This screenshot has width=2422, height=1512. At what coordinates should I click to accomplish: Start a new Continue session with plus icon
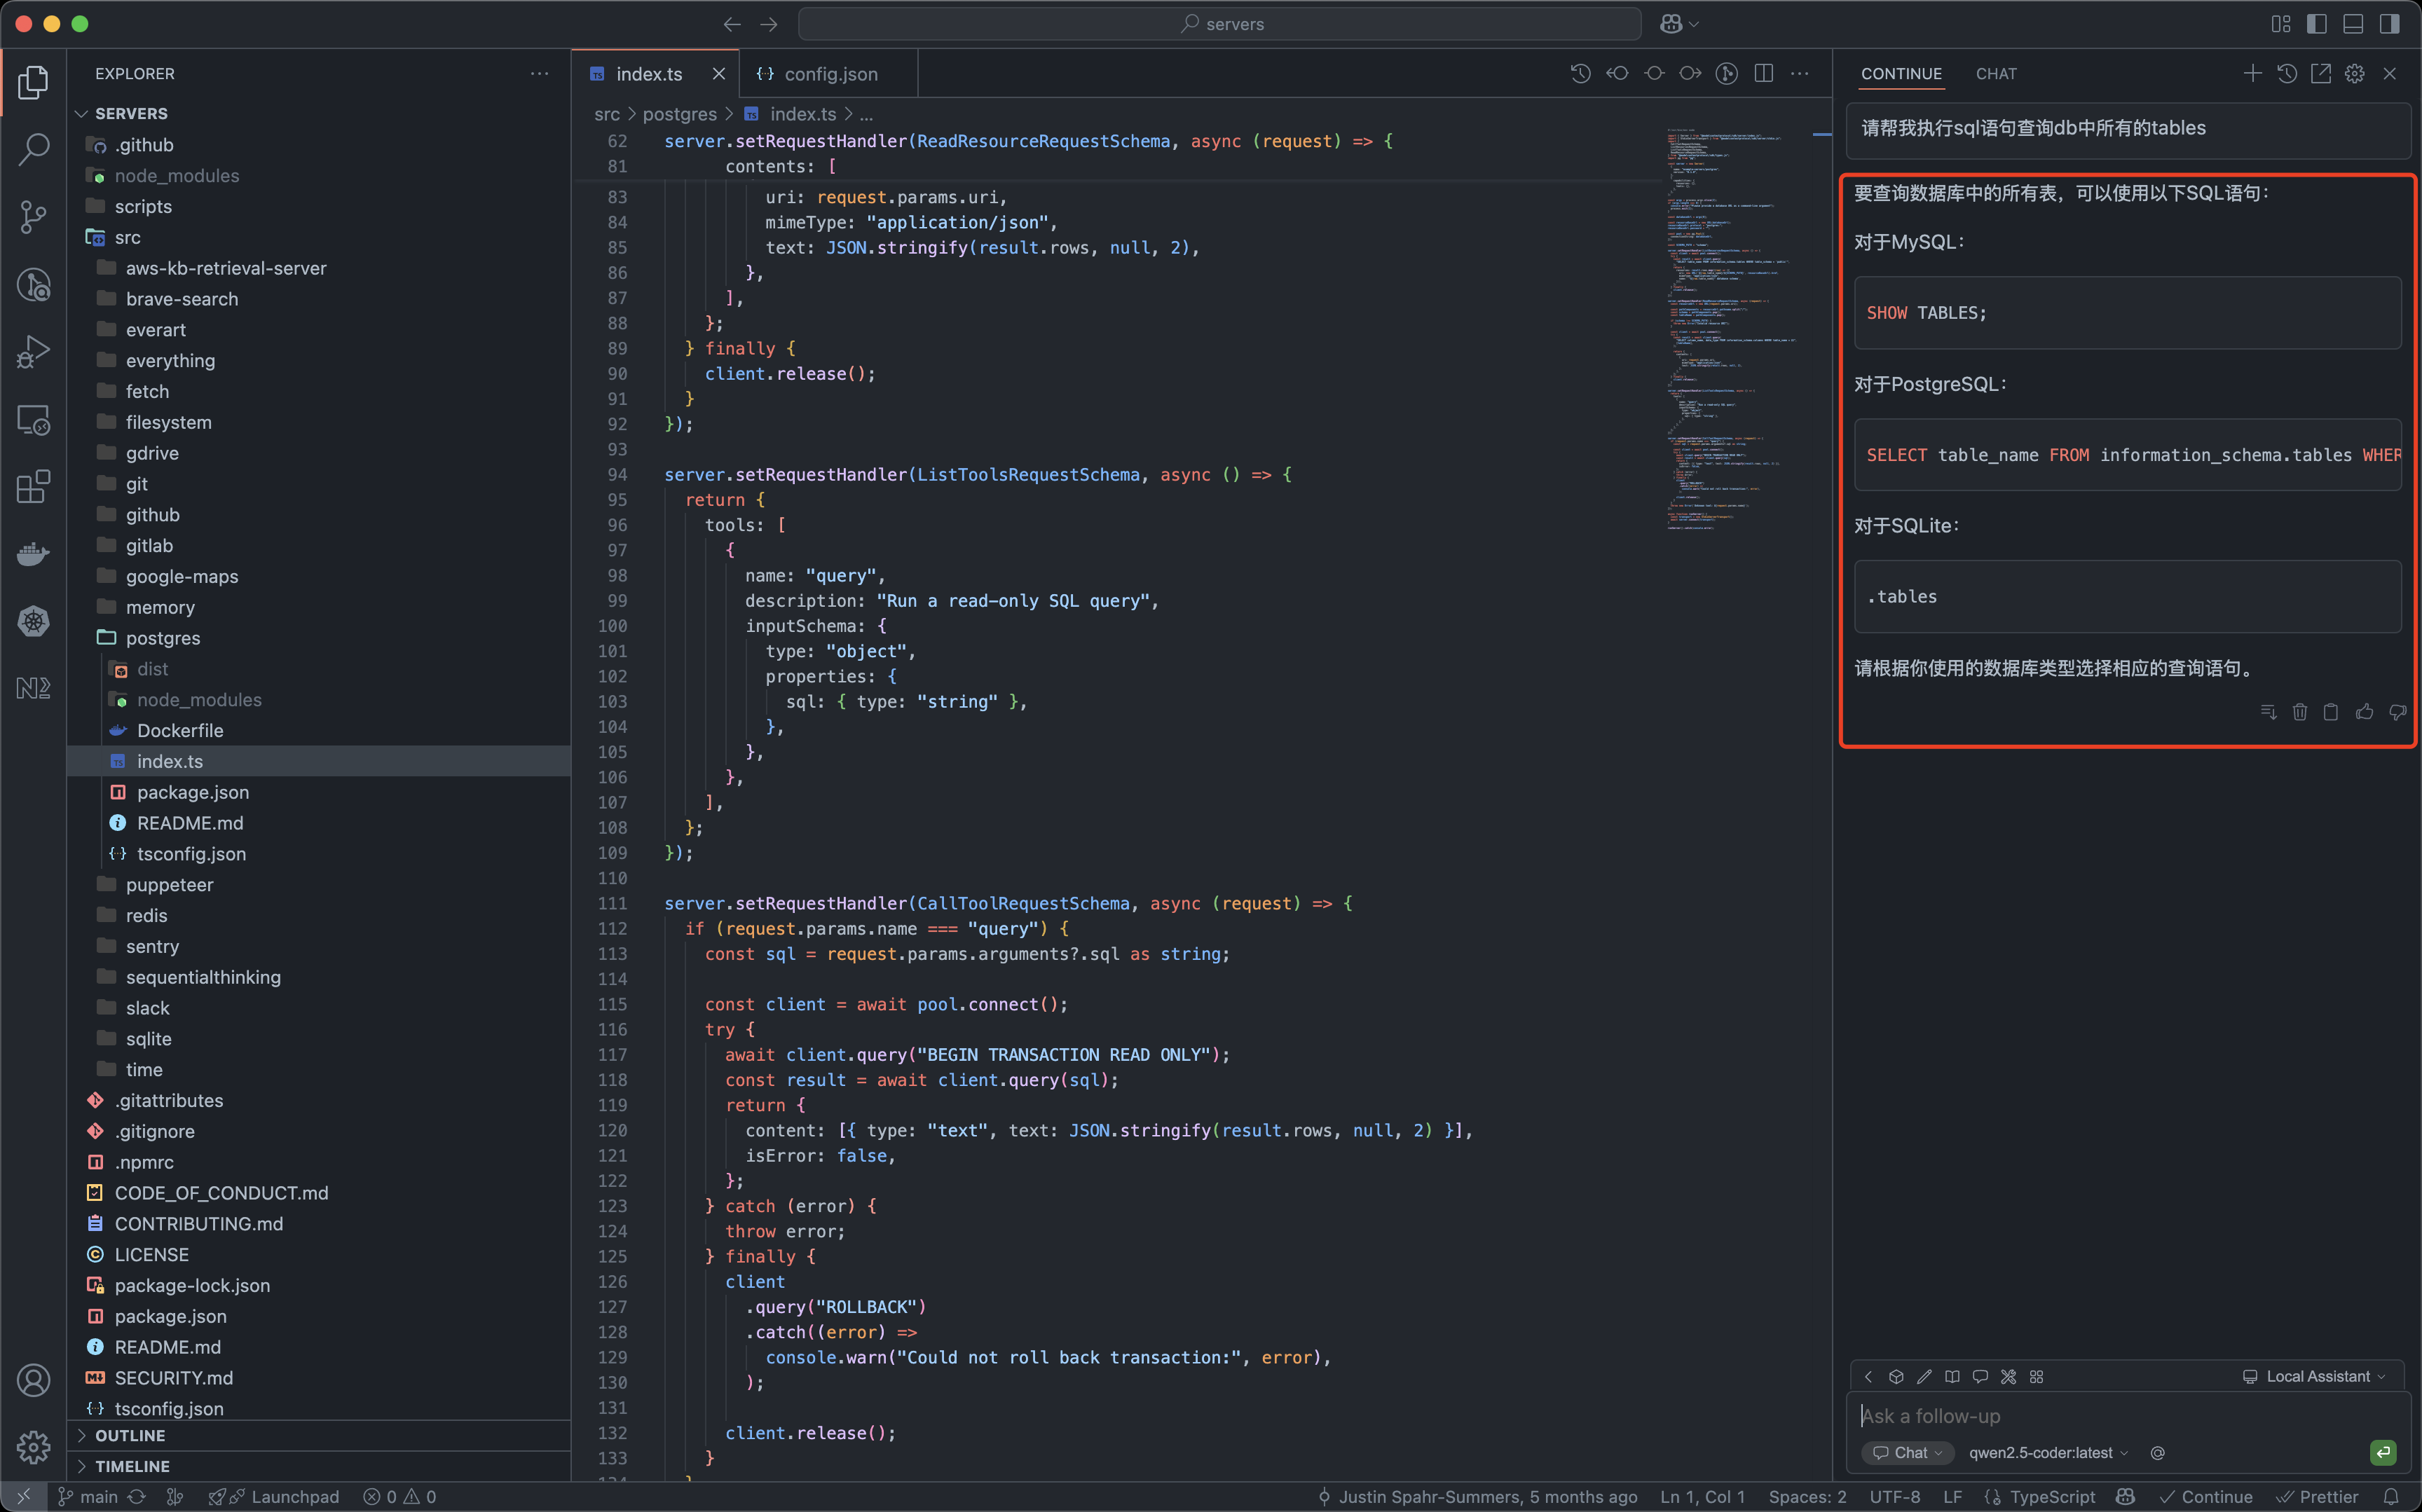pyautogui.click(x=2252, y=73)
